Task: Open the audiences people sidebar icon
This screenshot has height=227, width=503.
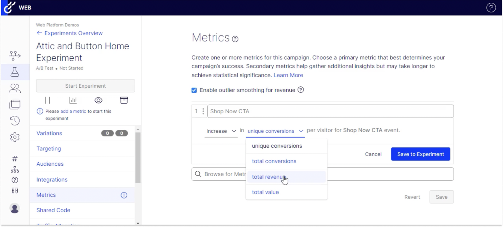Action: (x=15, y=89)
